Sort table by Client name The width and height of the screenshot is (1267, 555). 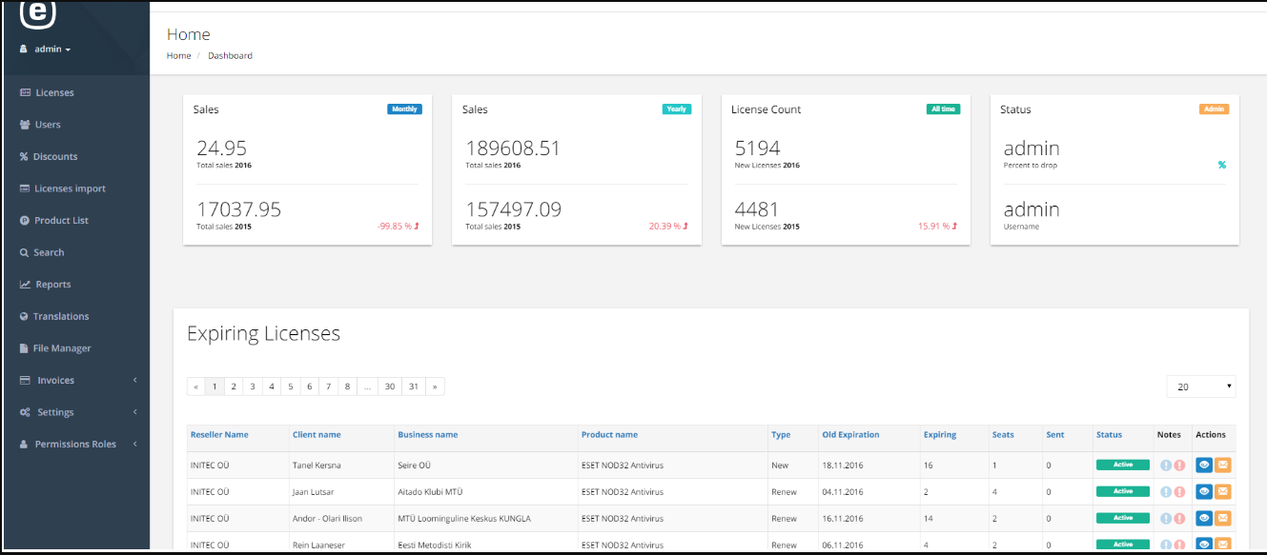click(317, 435)
